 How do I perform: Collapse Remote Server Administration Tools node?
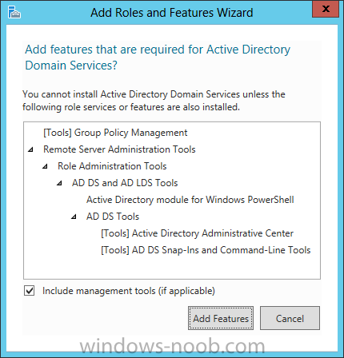point(30,149)
